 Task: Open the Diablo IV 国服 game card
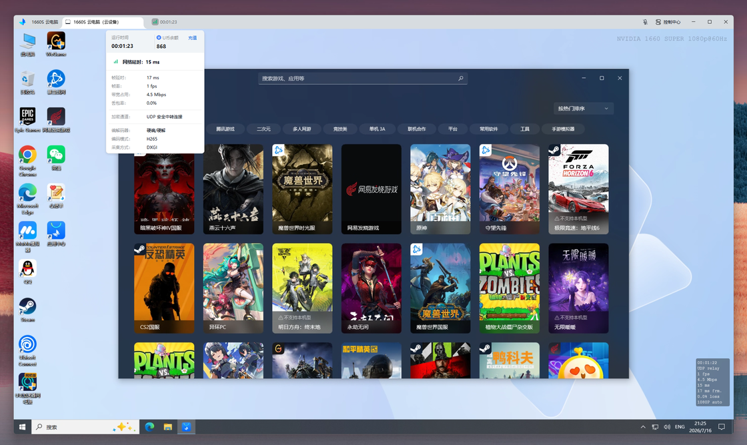click(164, 189)
